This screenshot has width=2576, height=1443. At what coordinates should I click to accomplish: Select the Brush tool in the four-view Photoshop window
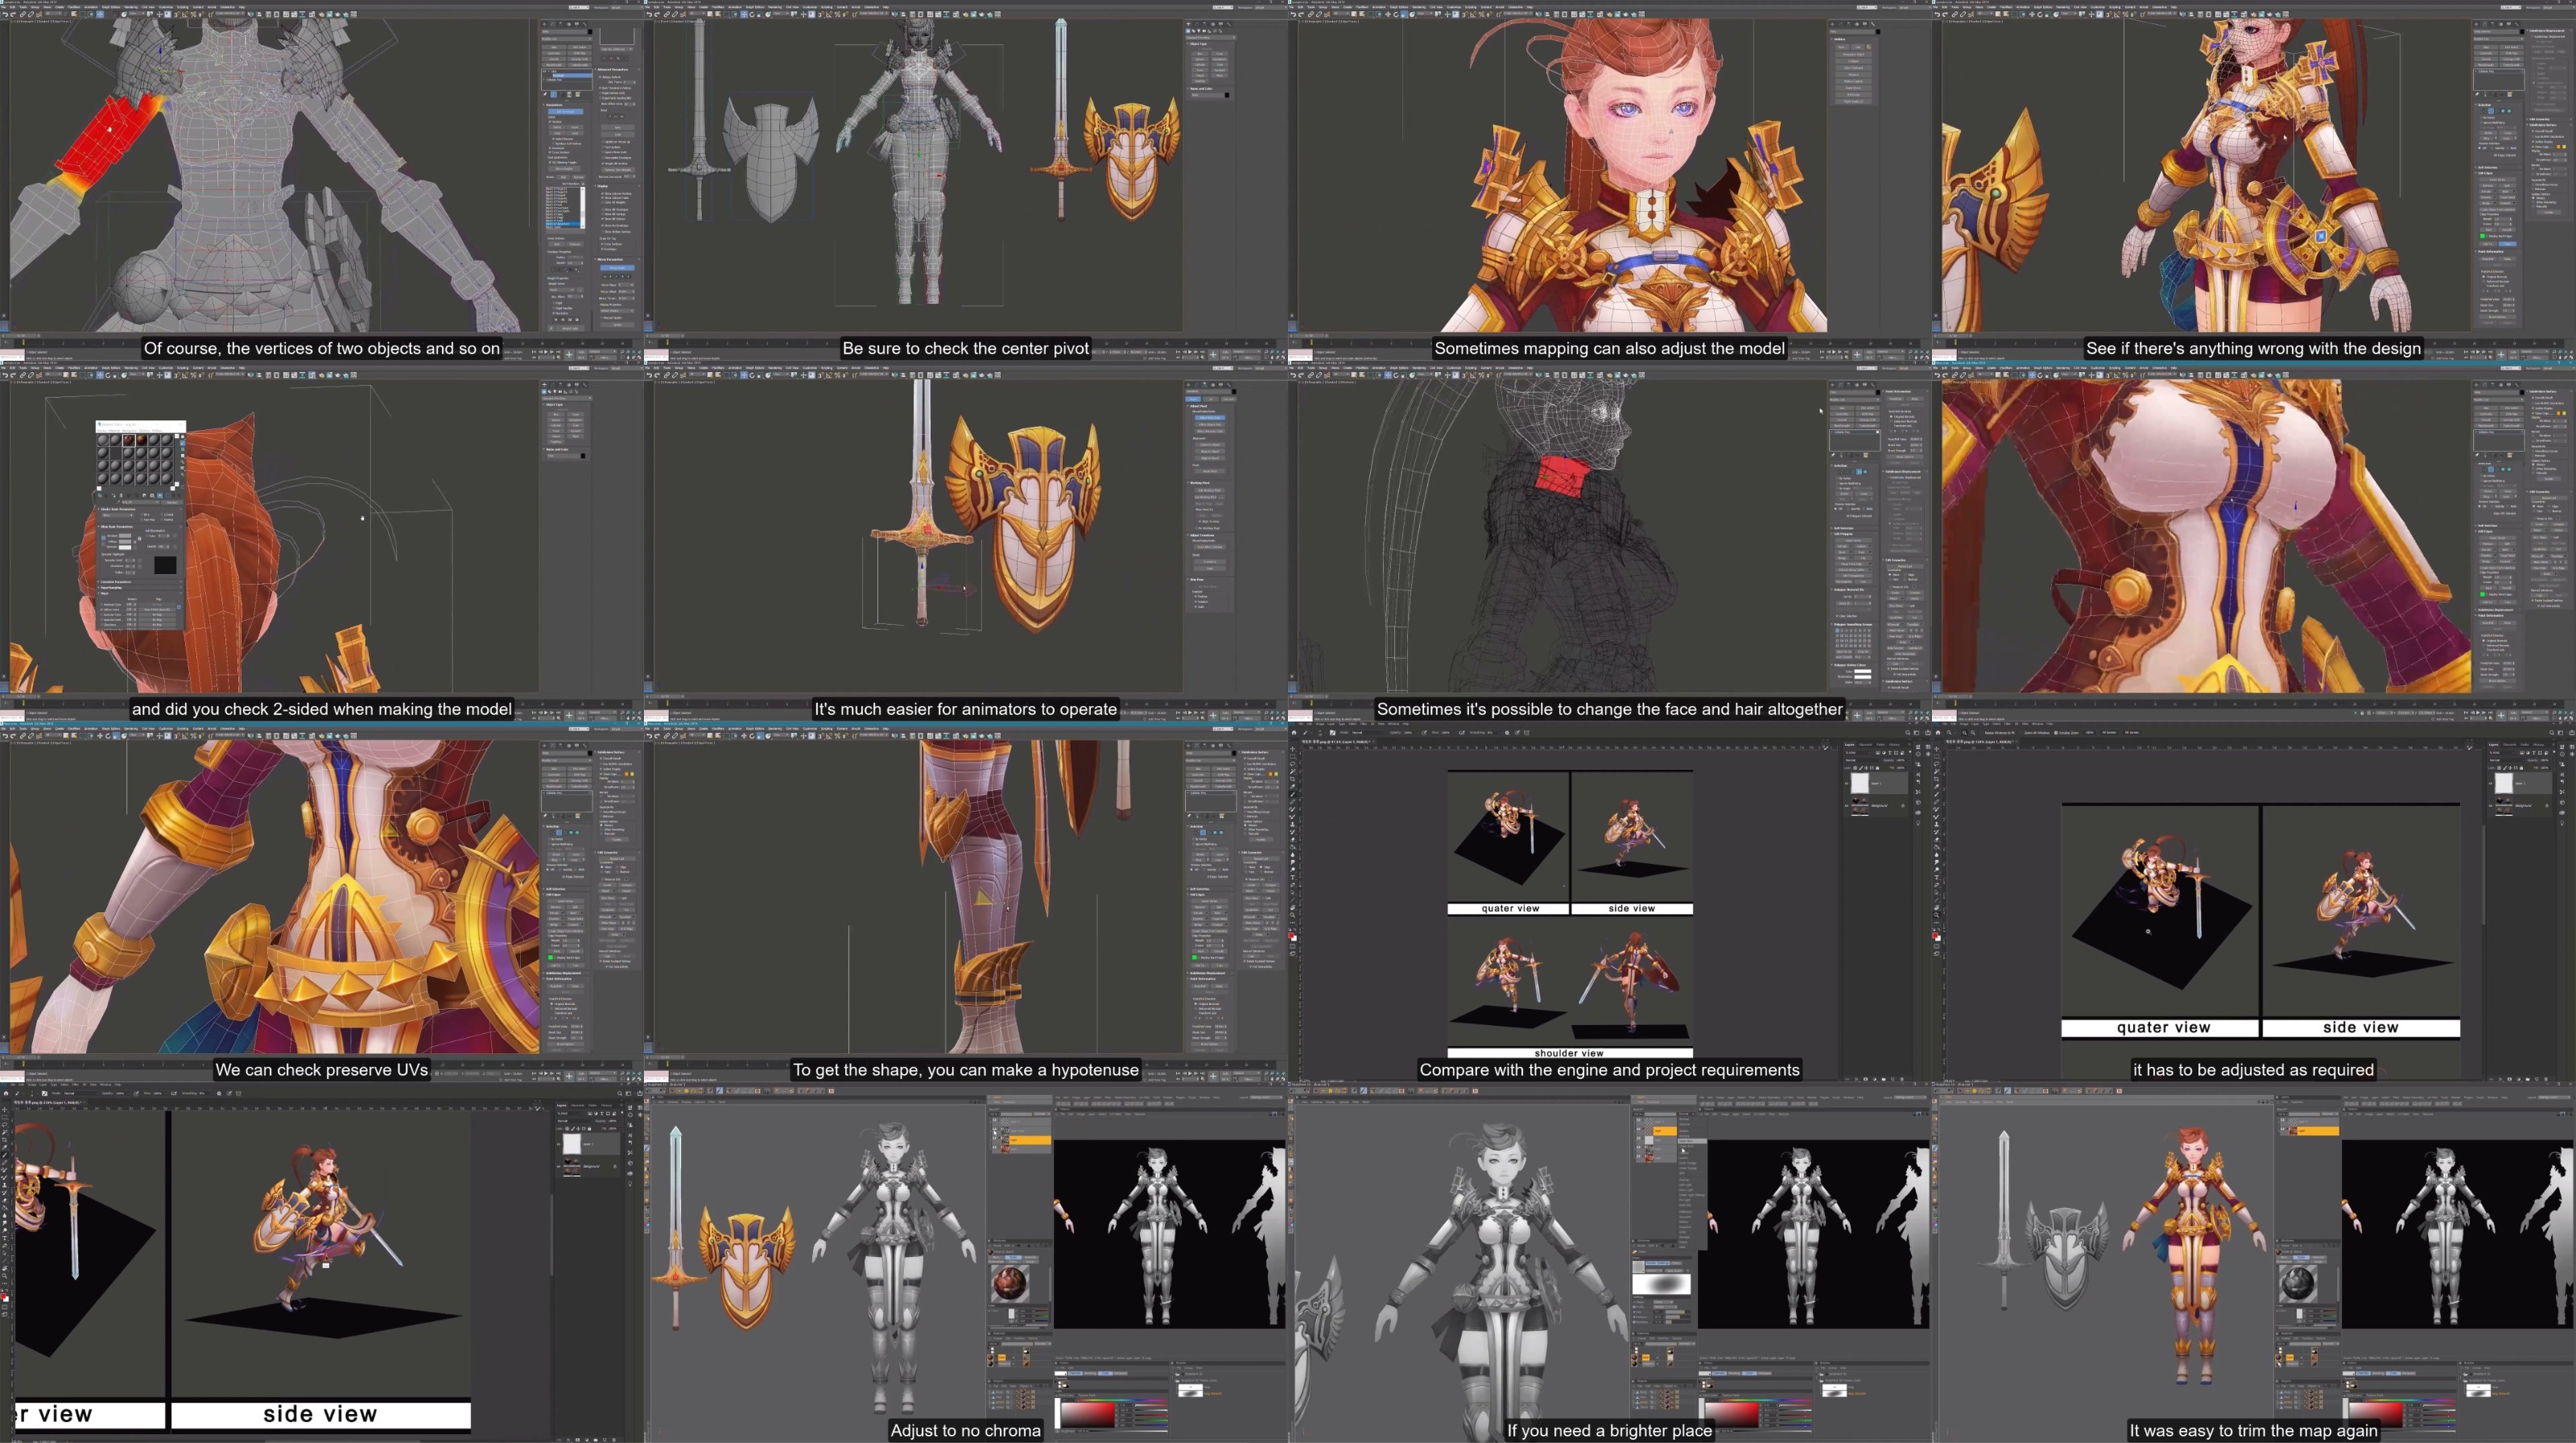click(x=1293, y=795)
